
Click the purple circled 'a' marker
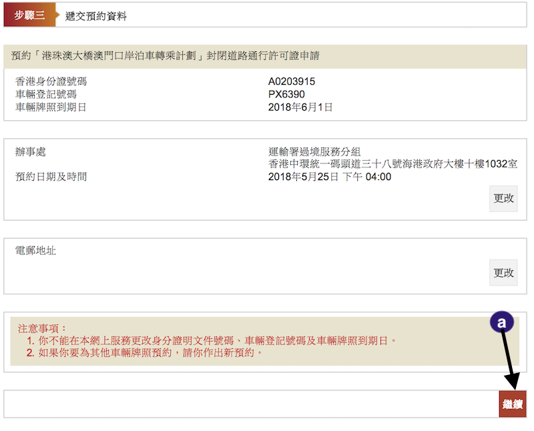(503, 322)
